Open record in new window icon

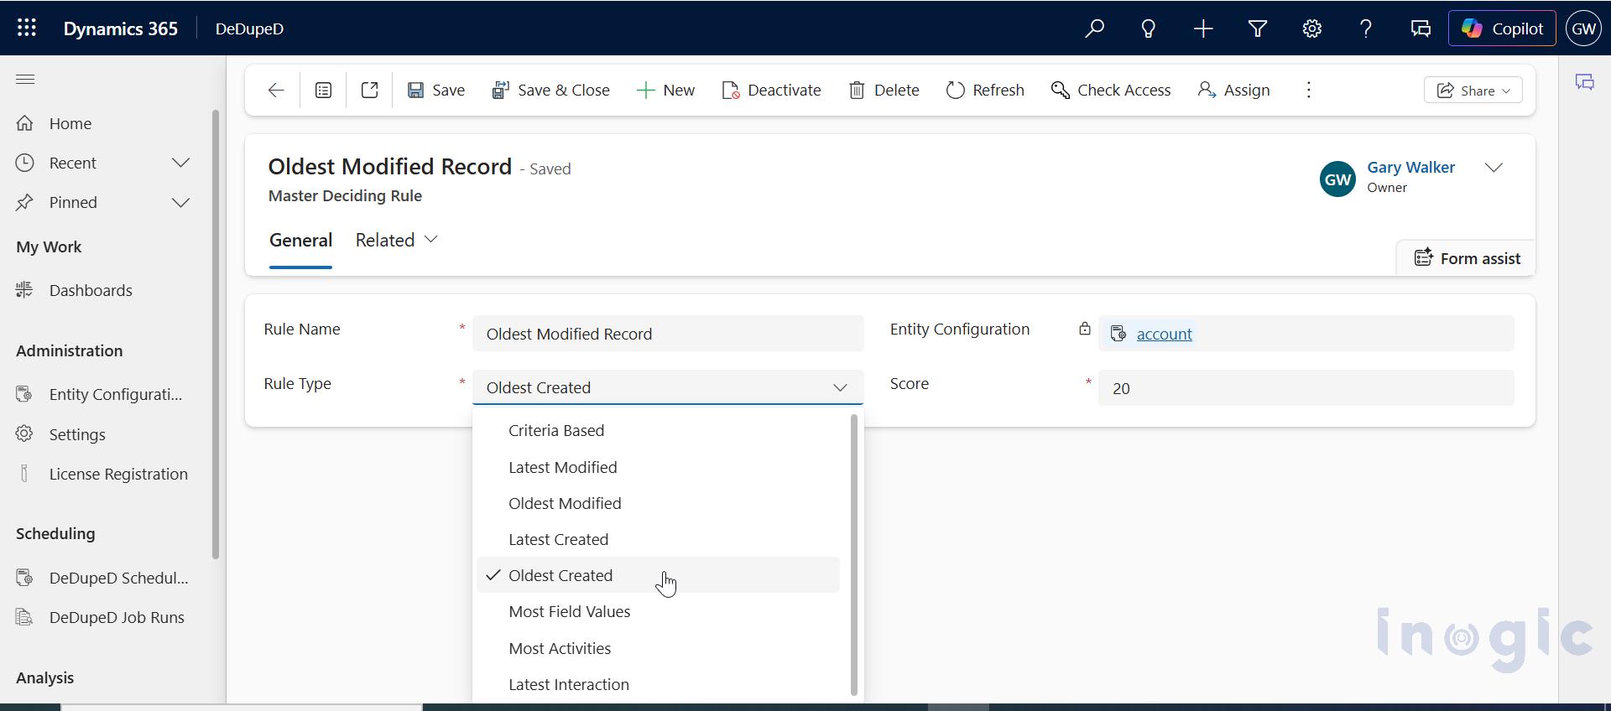tap(369, 91)
